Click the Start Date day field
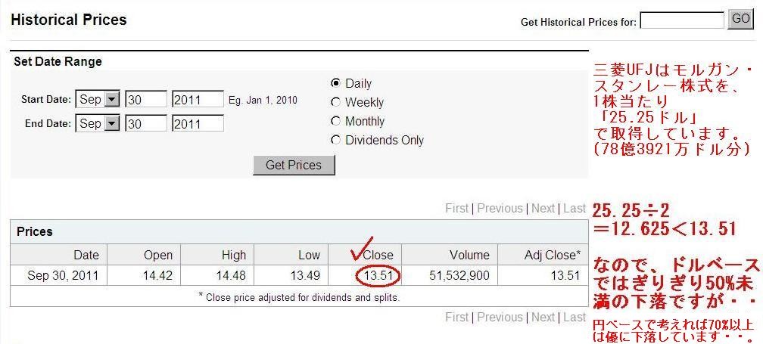The image size is (763, 344). 147,100
